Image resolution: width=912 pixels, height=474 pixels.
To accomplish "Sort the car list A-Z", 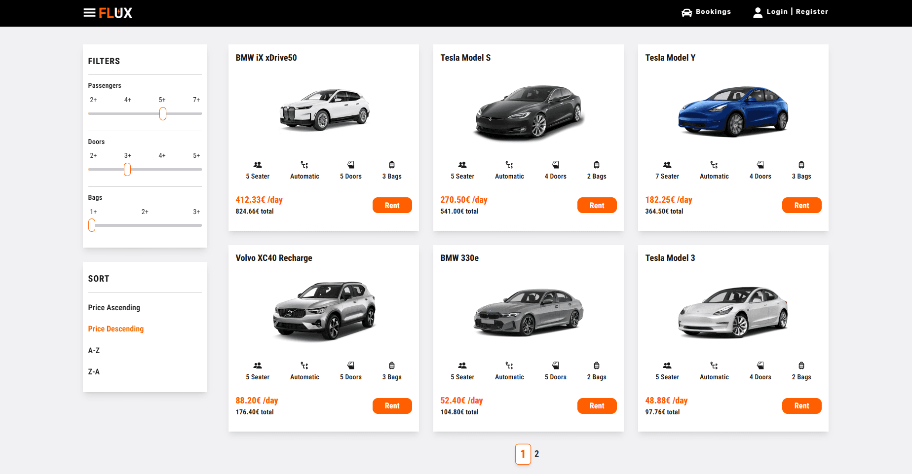I will pyautogui.click(x=94, y=351).
